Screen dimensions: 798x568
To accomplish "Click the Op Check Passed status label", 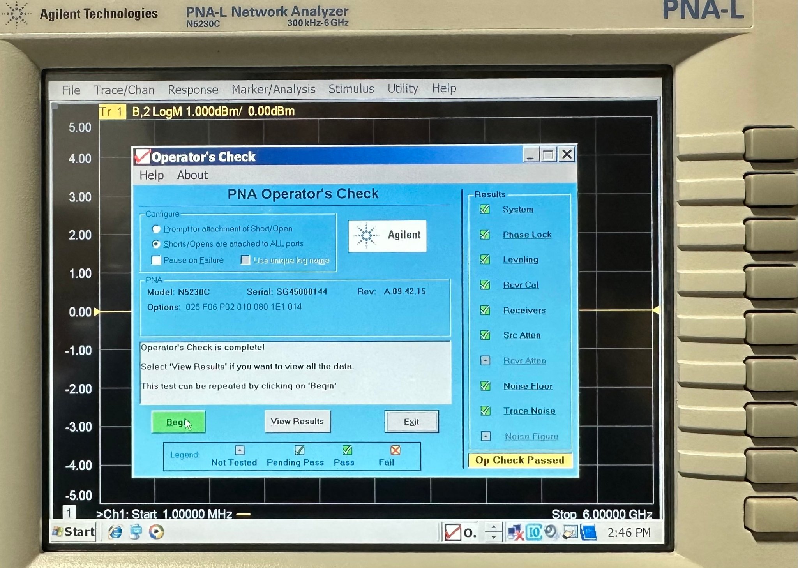I will click(520, 460).
